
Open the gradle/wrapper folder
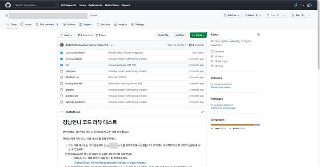coord(74,59)
